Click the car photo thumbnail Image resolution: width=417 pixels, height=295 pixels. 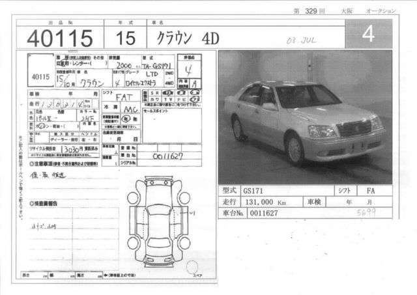305,117
